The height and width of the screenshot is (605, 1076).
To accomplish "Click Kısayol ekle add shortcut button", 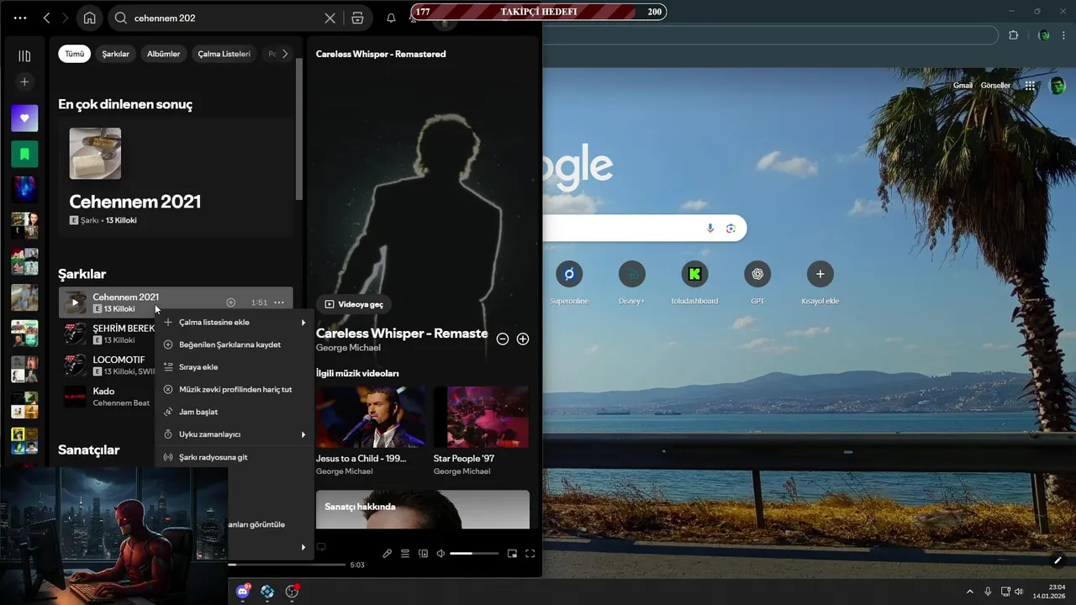I will click(x=820, y=283).
